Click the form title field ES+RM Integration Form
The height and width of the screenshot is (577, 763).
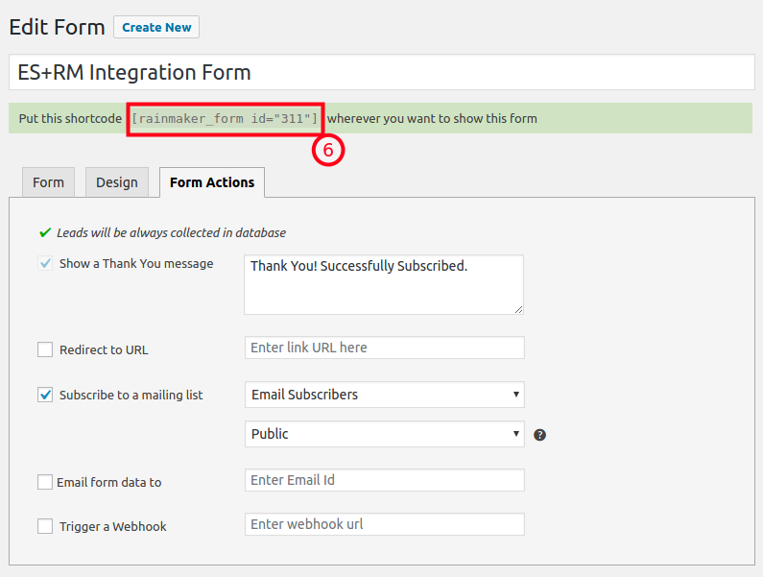coord(381,72)
